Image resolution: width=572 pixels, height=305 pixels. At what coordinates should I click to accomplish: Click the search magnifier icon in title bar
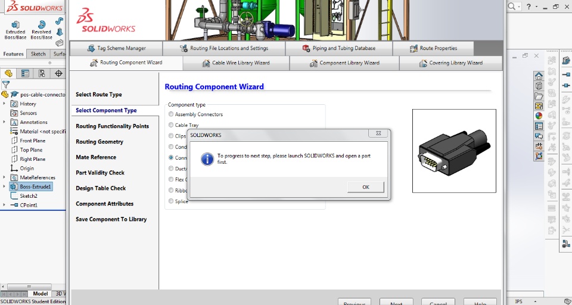pyautogui.click(x=511, y=6)
